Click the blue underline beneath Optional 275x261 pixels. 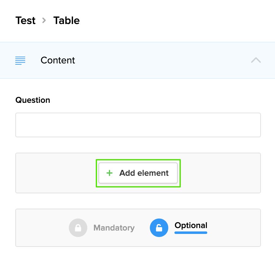[x=191, y=233]
